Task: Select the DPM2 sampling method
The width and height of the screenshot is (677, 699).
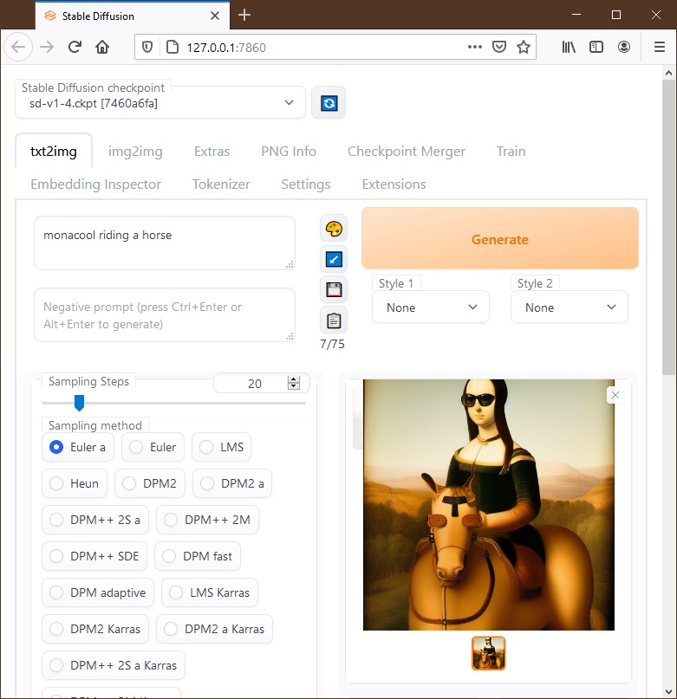Action: 150,483
